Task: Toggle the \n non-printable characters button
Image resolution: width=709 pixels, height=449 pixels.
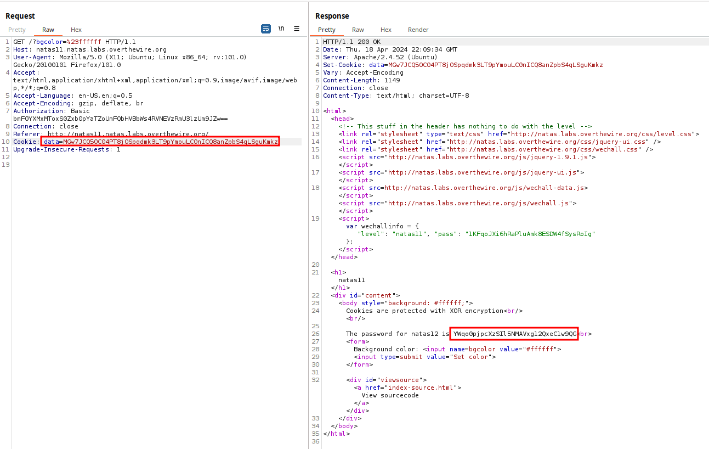Action: (x=281, y=29)
